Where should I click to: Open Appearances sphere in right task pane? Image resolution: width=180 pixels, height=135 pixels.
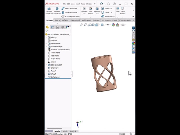point(133,43)
